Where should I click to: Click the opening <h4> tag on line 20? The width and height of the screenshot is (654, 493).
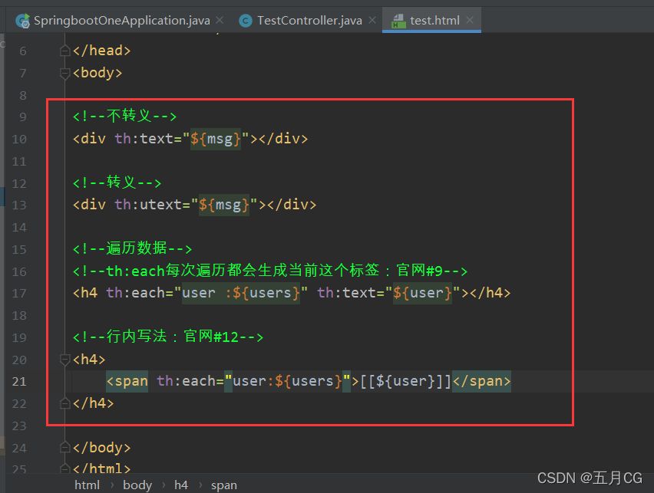(x=89, y=360)
